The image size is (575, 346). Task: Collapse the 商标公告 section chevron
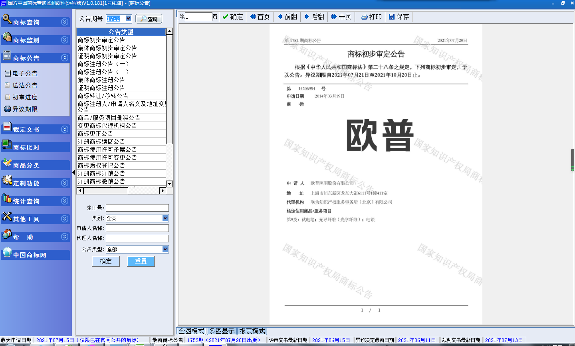[x=65, y=58]
